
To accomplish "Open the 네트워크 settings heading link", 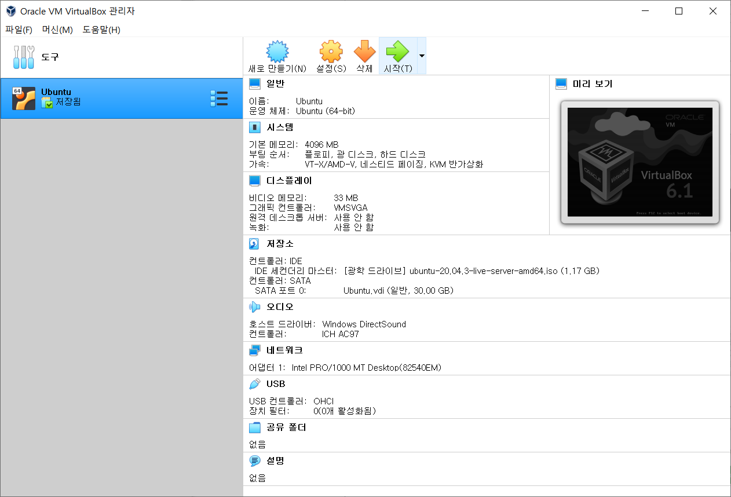I will click(284, 350).
